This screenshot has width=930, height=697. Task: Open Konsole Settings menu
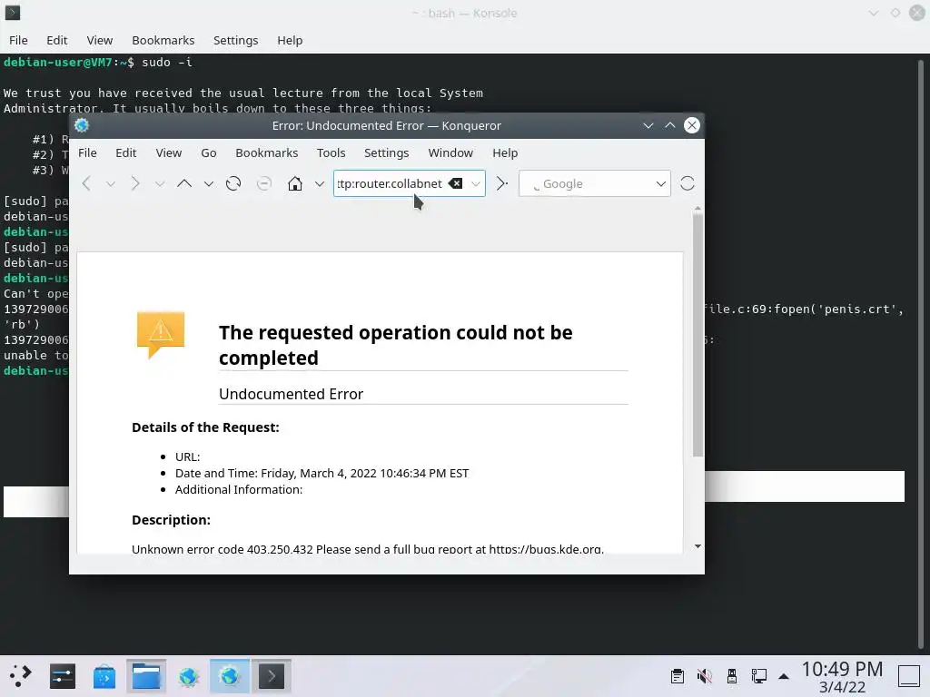[235, 40]
